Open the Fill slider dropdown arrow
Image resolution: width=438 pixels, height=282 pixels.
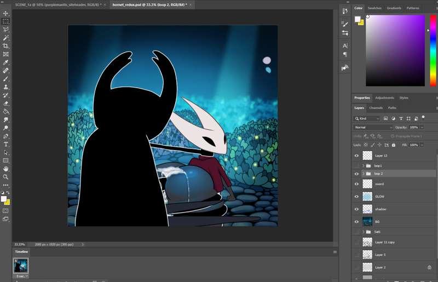(x=422, y=145)
